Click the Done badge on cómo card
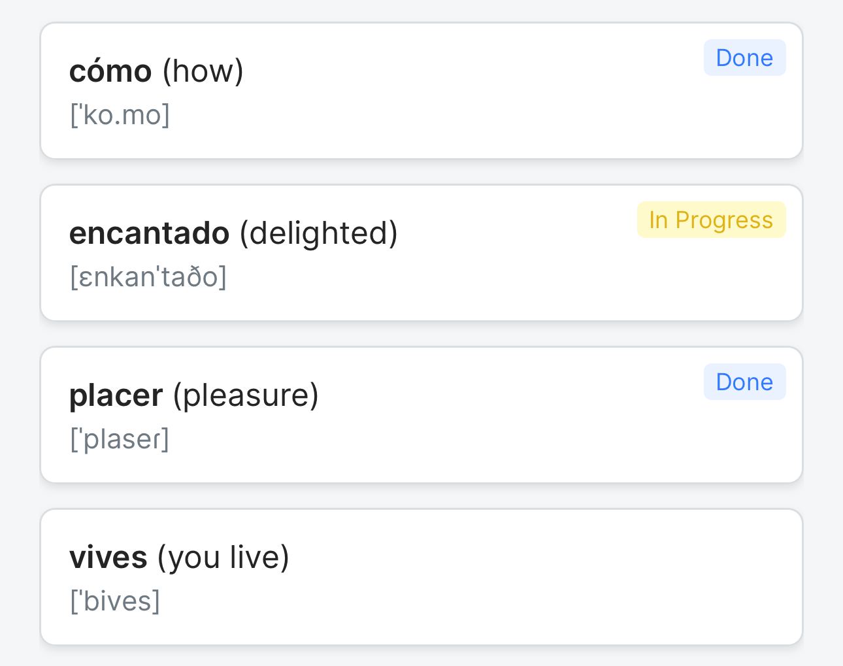843x666 pixels. tap(744, 58)
